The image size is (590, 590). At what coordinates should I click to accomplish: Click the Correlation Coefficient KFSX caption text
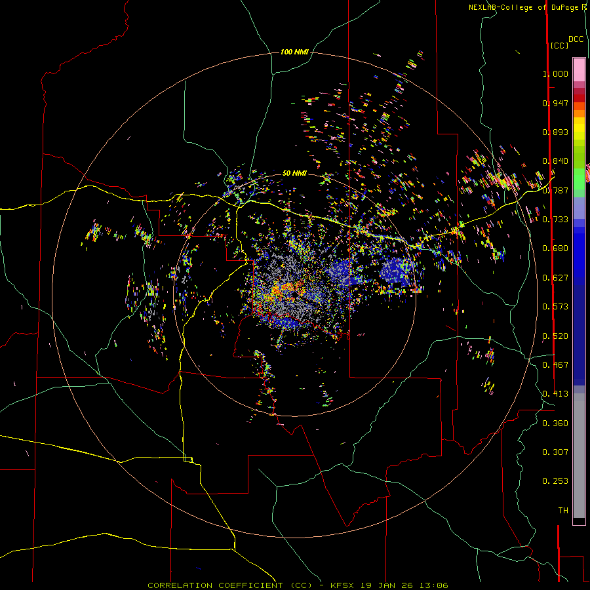298,585
